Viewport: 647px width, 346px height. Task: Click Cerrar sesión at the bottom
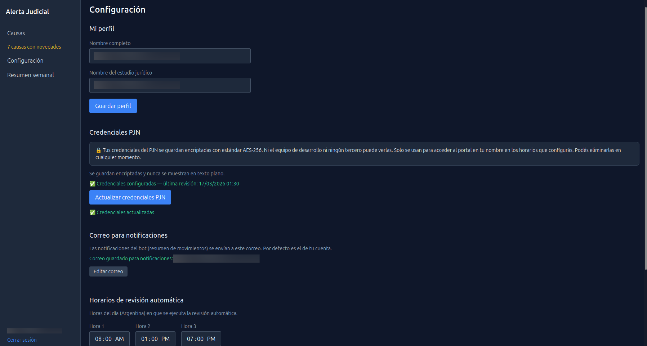(x=22, y=340)
